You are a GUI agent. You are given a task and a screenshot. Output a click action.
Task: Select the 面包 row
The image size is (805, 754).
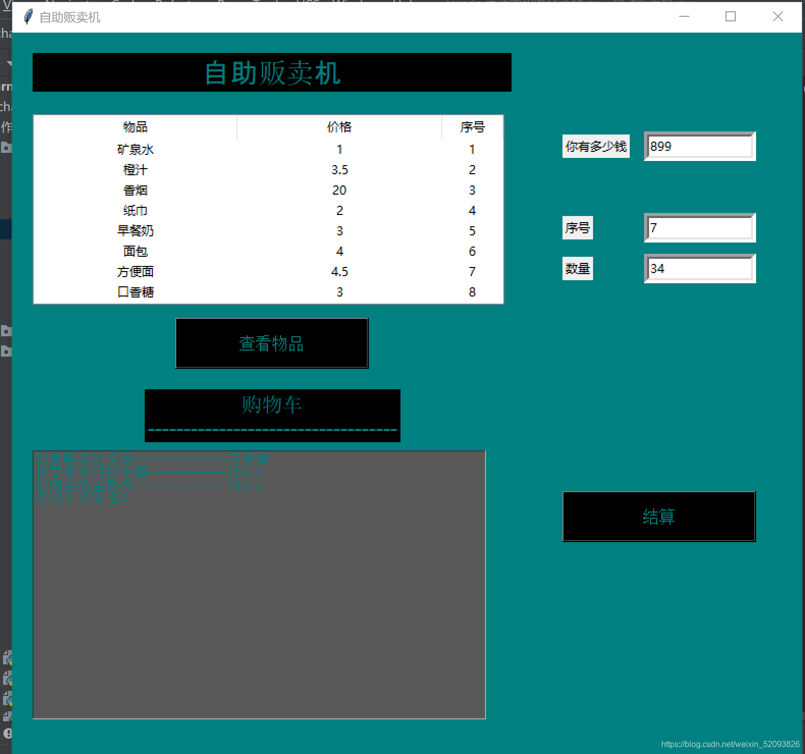click(269, 251)
